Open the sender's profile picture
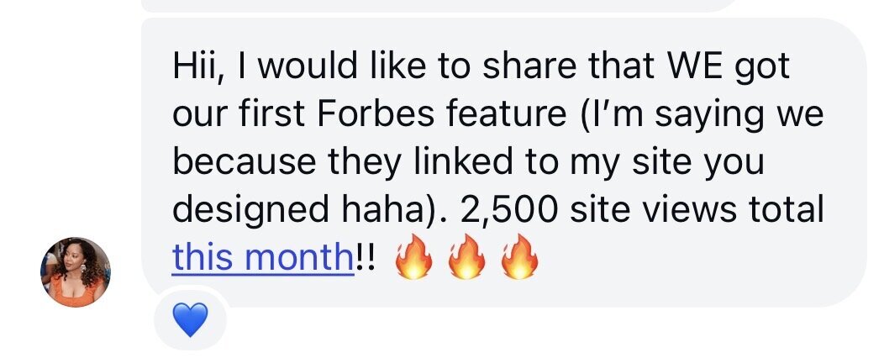The height and width of the screenshot is (358, 884). (76, 271)
